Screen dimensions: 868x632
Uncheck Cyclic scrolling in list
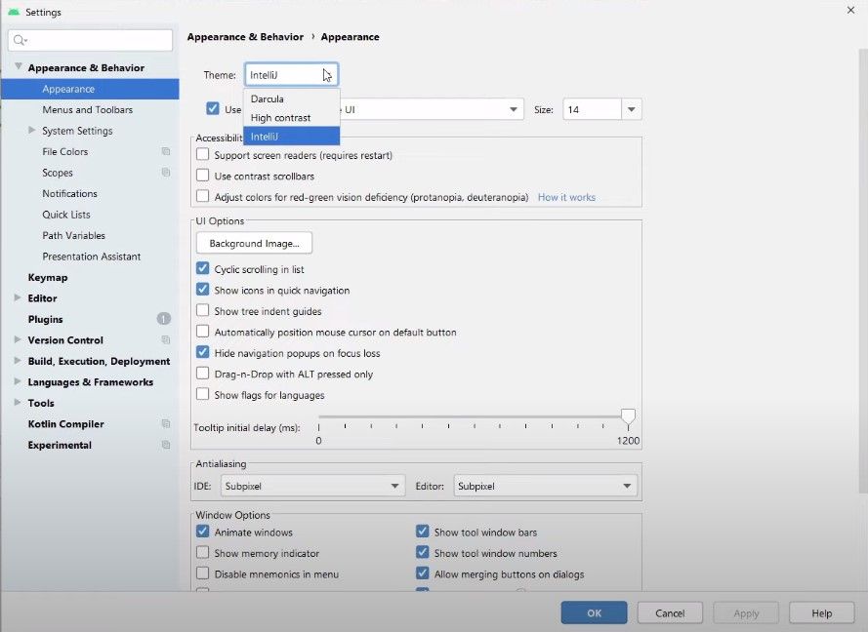pos(203,269)
